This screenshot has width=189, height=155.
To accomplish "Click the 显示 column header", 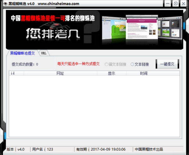I will pos(112,73).
